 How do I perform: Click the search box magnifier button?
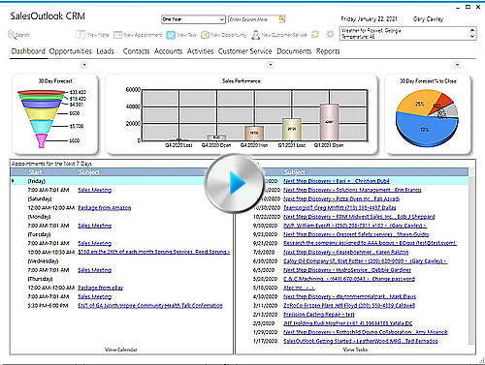282,19
